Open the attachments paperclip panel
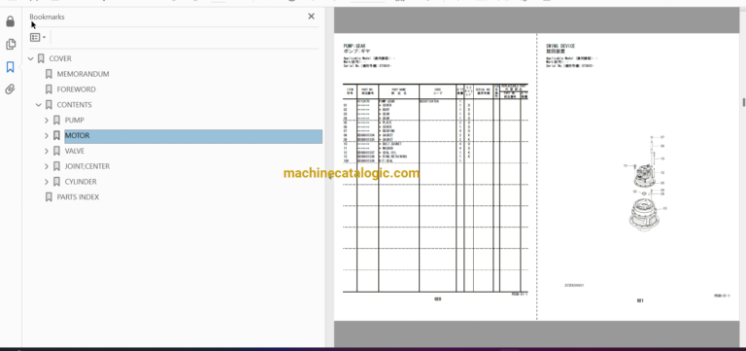The width and height of the screenshot is (746, 351). click(11, 89)
